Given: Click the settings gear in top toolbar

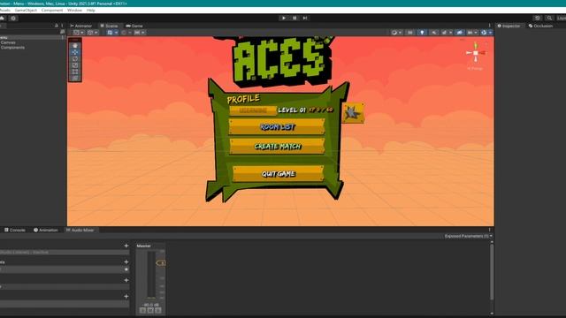Looking at the screenshot, I should (13, 18).
